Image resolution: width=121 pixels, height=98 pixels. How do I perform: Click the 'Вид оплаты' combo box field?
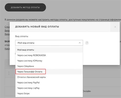(49, 43)
